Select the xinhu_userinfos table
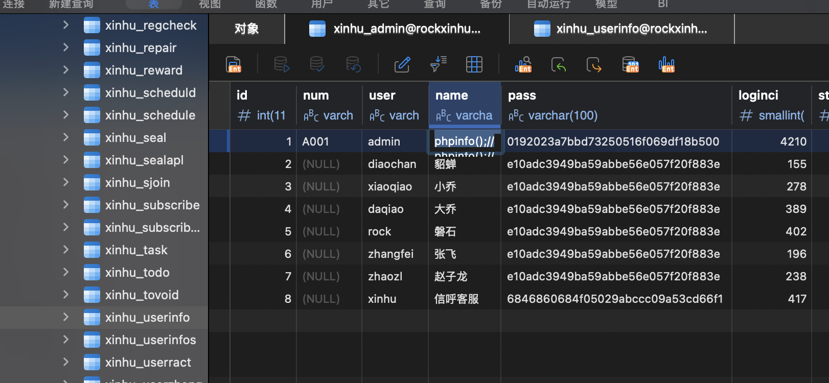The image size is (829, 383). coord(150,340)
